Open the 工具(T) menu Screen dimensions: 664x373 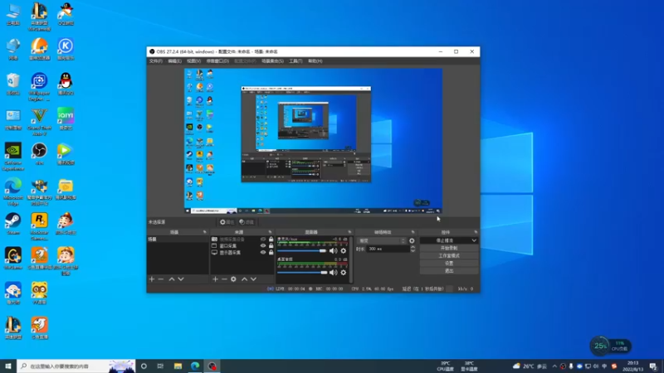[295, 61]
